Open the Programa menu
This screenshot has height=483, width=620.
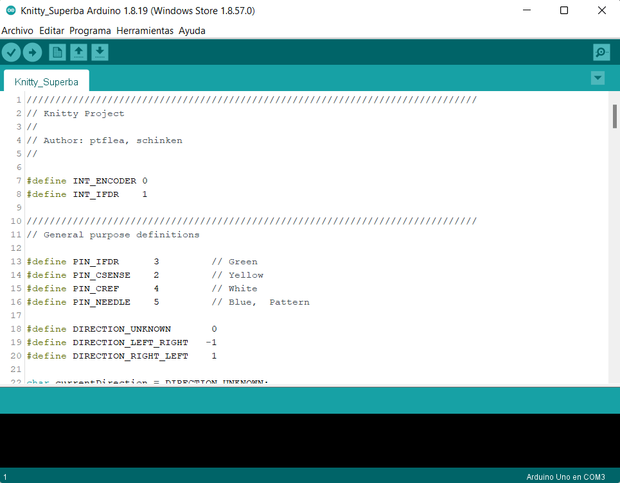pyautogui.click(x=90, y=30)
